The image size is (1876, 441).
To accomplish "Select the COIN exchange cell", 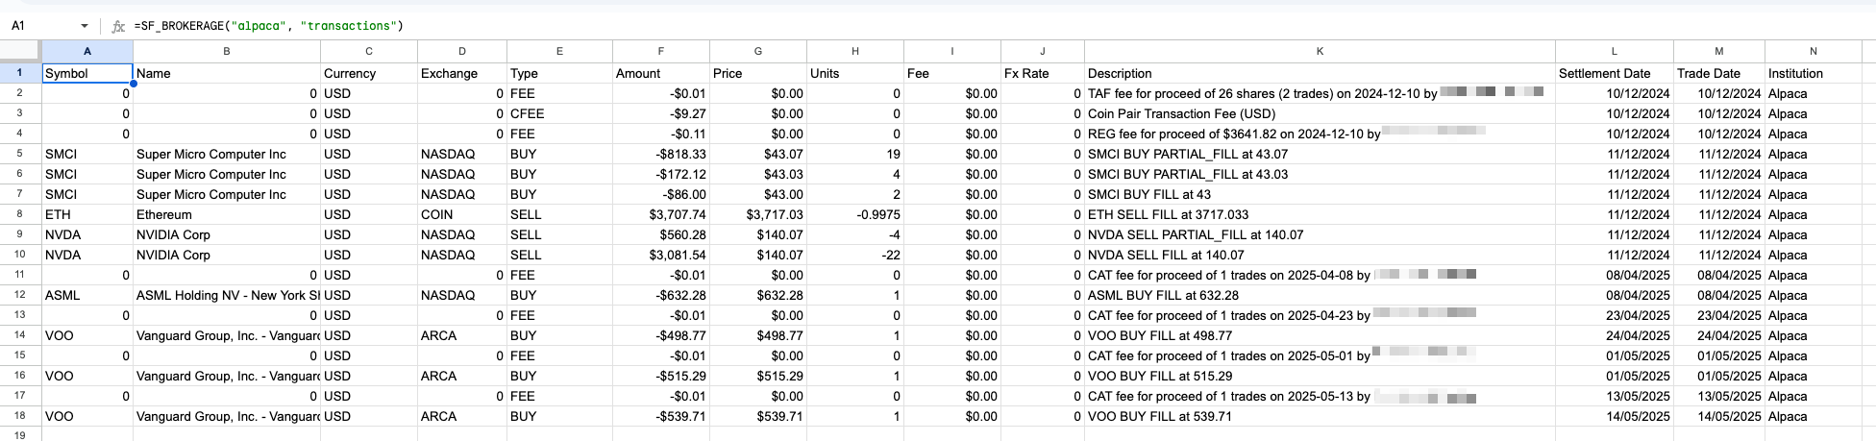I will point(461,214).
